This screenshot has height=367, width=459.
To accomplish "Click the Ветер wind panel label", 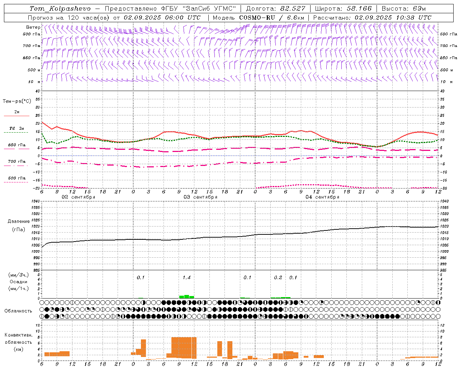I will (33, 27).
